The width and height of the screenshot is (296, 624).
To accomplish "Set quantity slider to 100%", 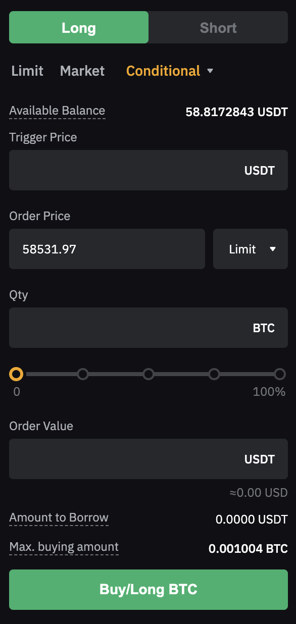I will click(x=279, y=374).
